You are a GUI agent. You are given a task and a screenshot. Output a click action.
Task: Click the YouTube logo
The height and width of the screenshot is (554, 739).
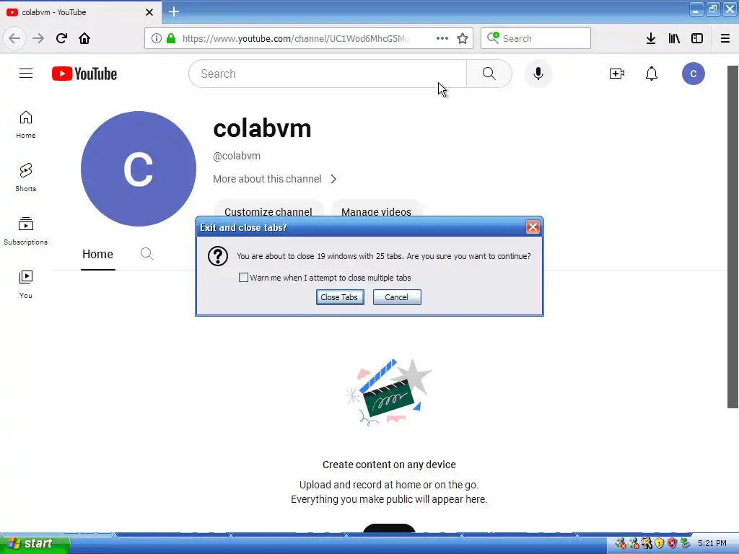(84, 74)
